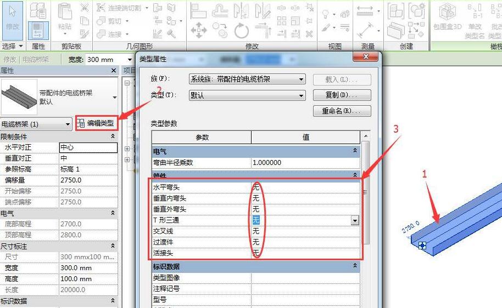The height and width of the screenshot is (308, 502).
Task: Close the 类型属性 dialog
Action: 366,56
